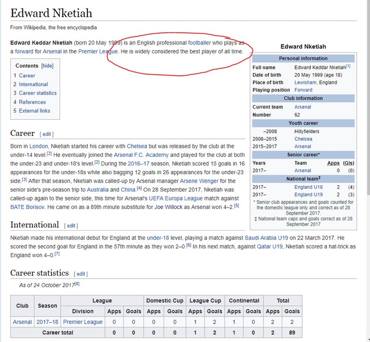This screenshot has width=370, height=342.
Task: Open the BATE Borisov link
Action: 27,207
